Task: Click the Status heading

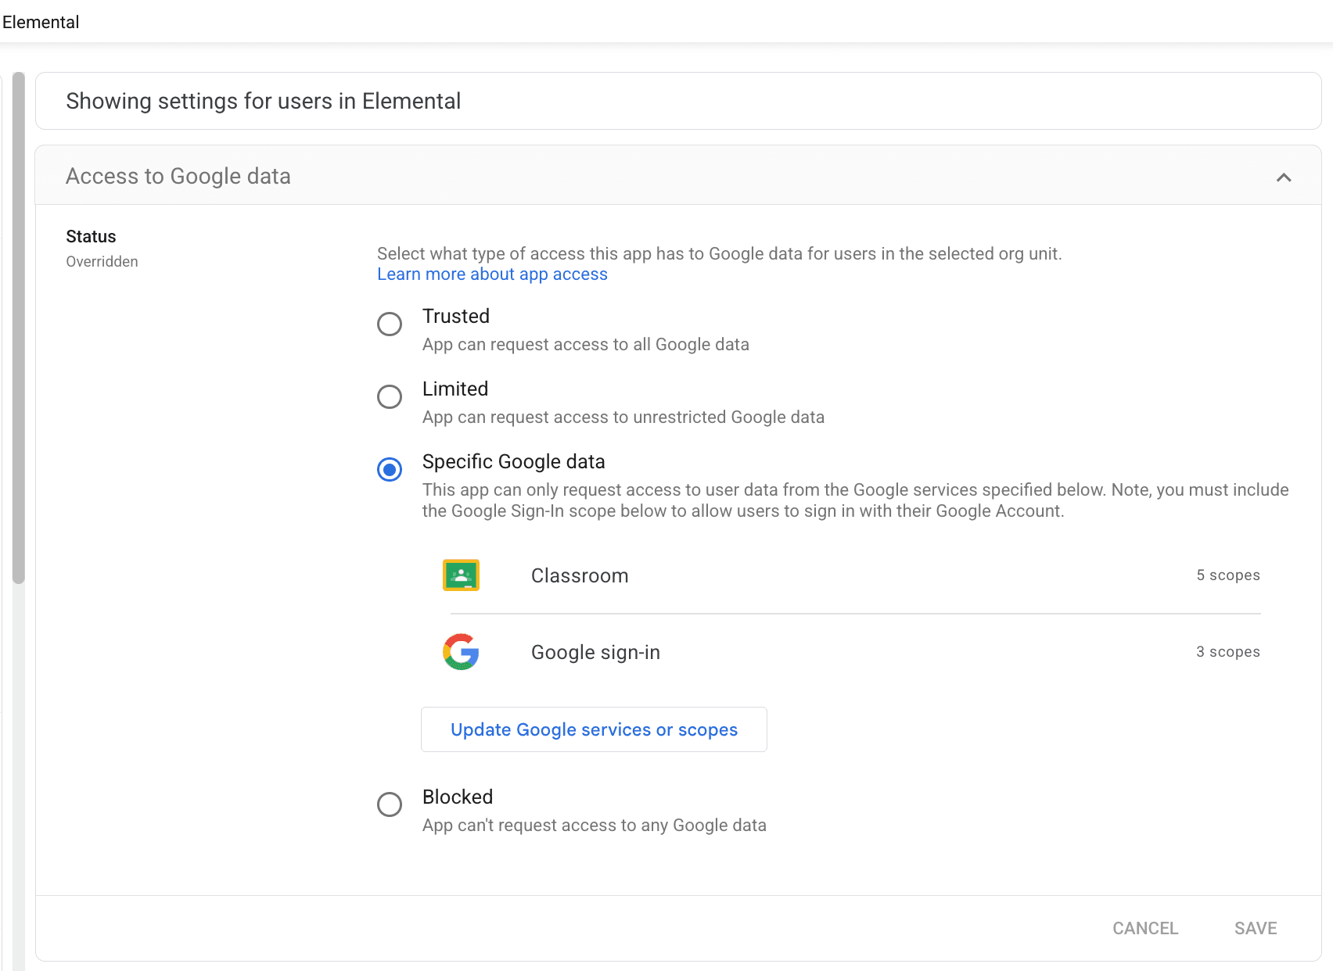Action: [x=91, y=237]
